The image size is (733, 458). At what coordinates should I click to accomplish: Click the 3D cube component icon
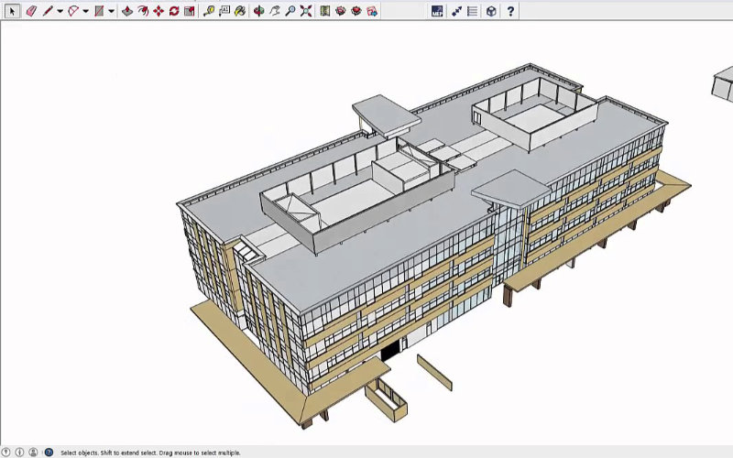coord(491,11)
